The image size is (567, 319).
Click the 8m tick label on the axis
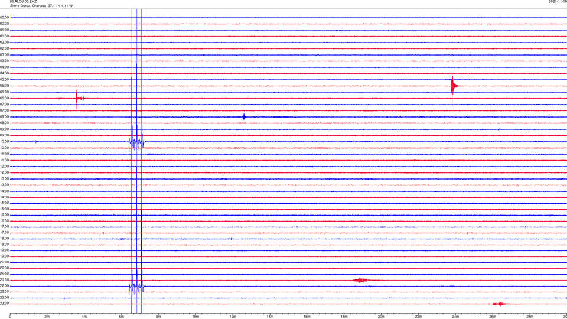click(x=158, y=317)
